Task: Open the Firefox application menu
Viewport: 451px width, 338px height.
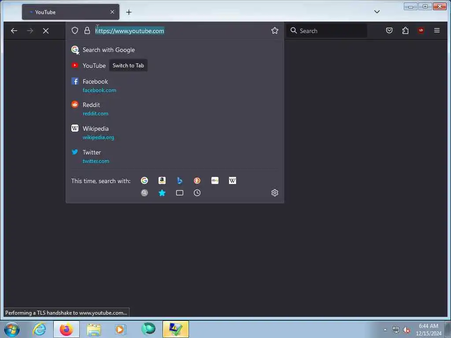Action: [436, 30]
